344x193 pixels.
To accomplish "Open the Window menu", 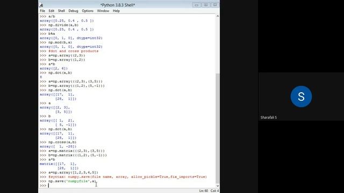I will (x=103, y=11).
